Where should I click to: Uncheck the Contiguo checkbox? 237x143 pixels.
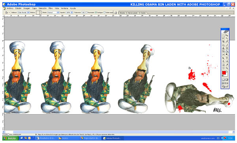96,13
